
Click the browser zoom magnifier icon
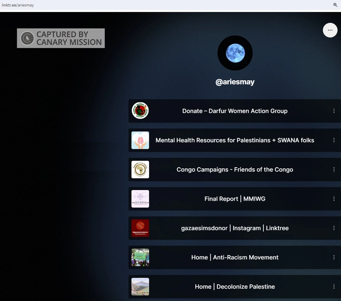click(335, 5)
